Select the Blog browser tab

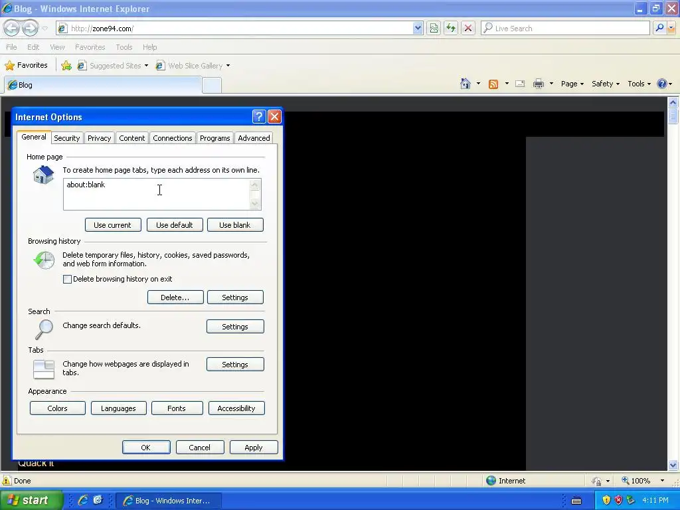tap(103, 85)
